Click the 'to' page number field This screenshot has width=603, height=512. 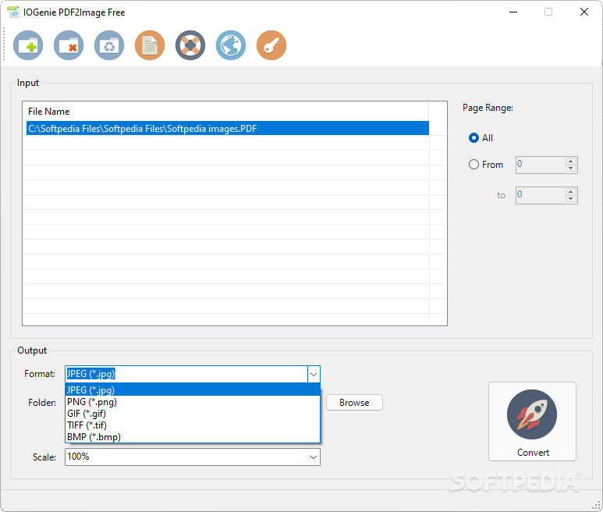click(x=541, y=195)
